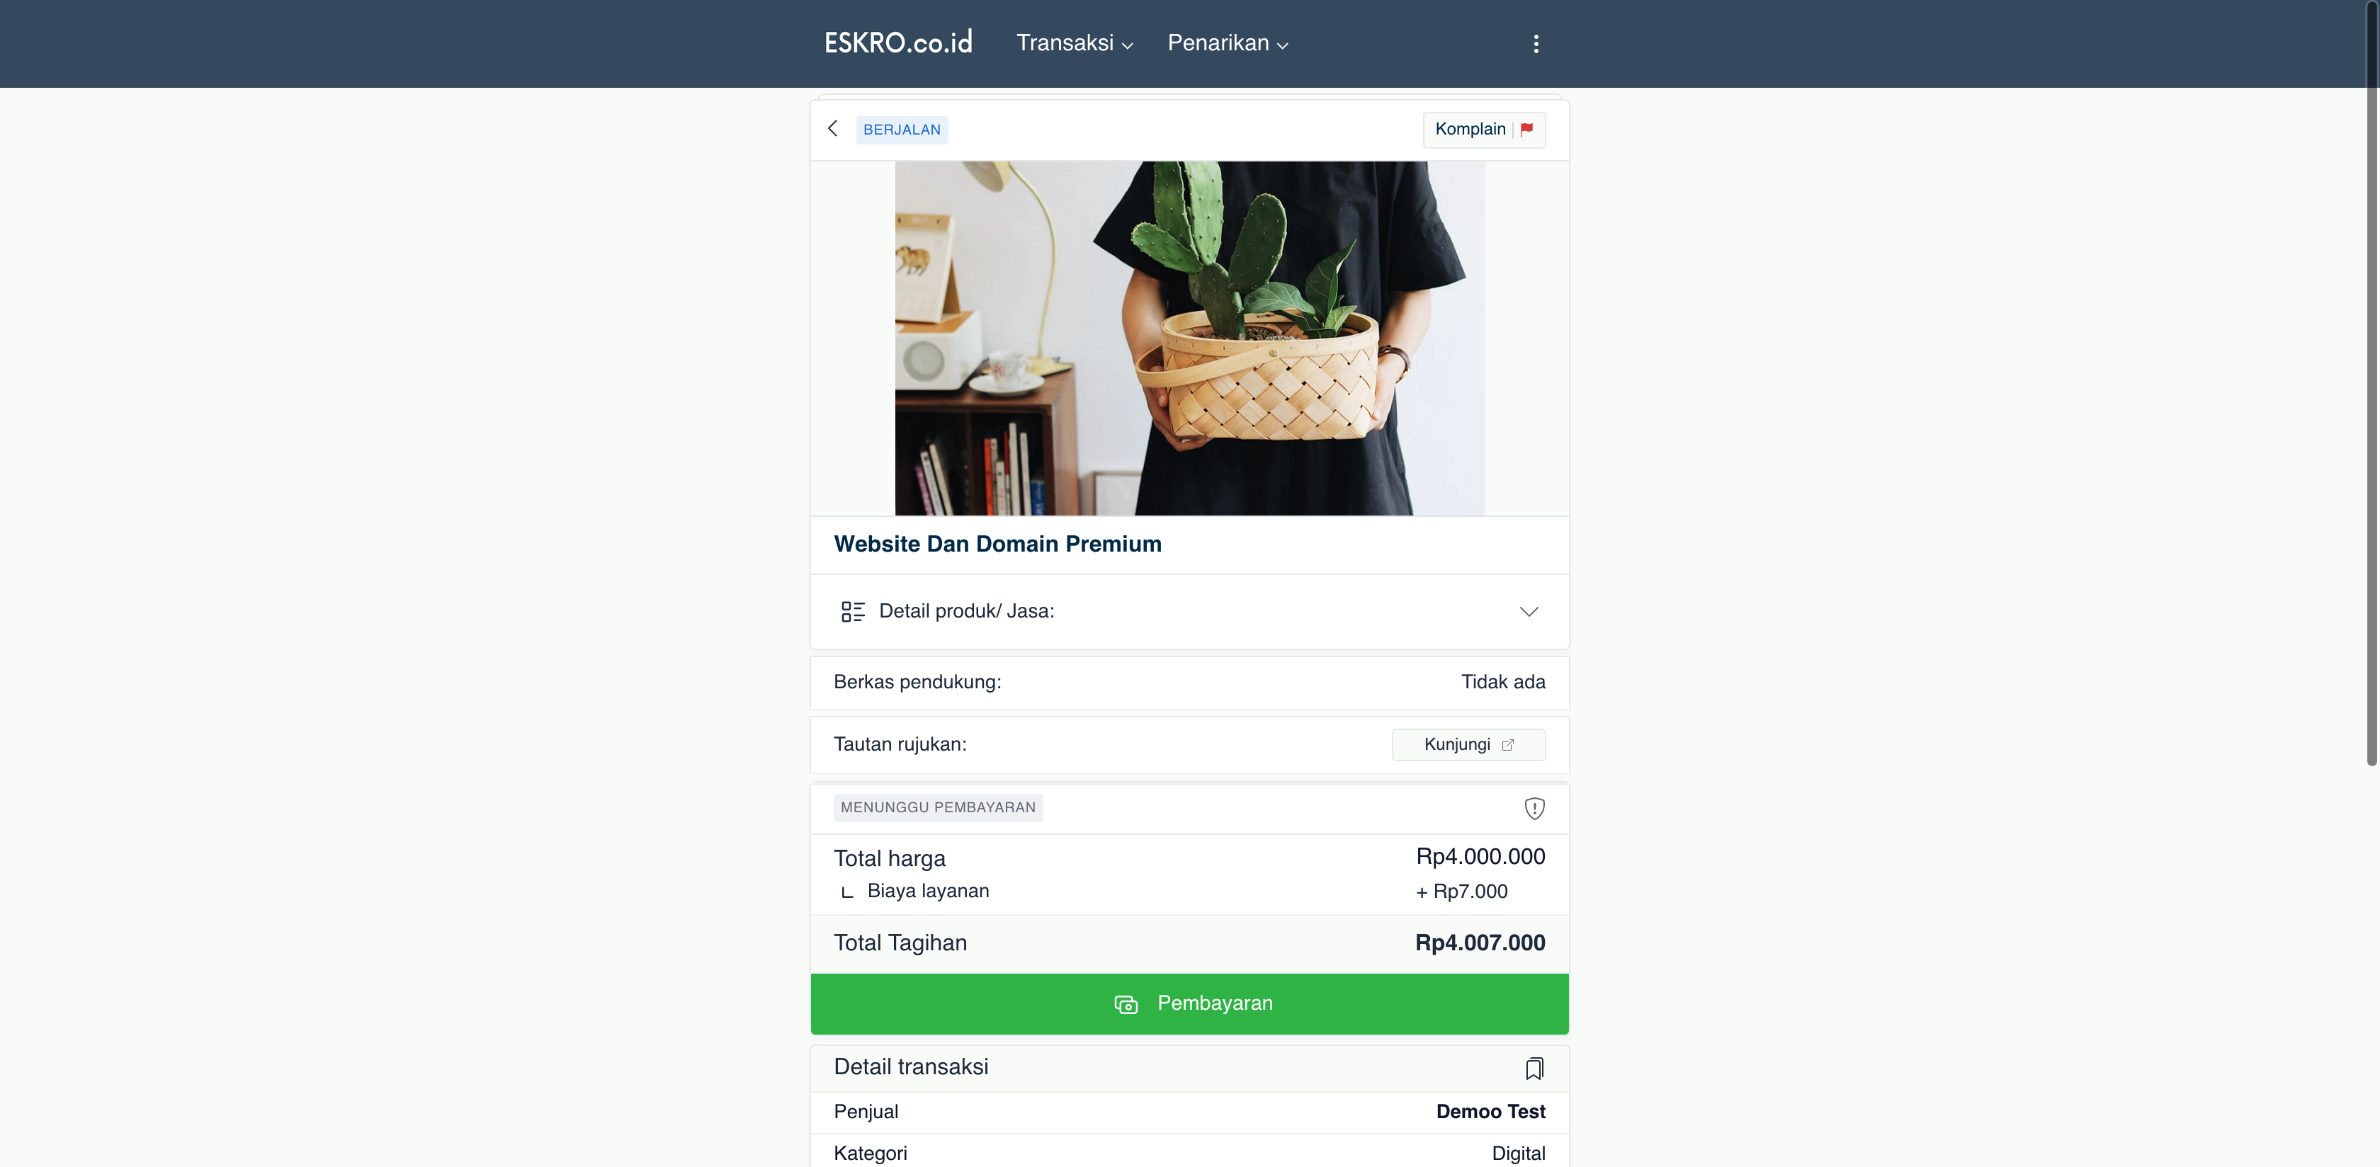
Task: Click the list icon beside Detail produk
Action: click(852, 612)
